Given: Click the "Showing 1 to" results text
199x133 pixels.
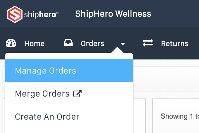Looking at the screenshot, I should (180, 116).
